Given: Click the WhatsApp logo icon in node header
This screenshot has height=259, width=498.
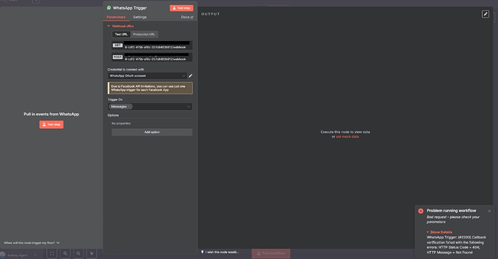Looking at the screenshot, I should pyautogui.click(x=109, y=8).
